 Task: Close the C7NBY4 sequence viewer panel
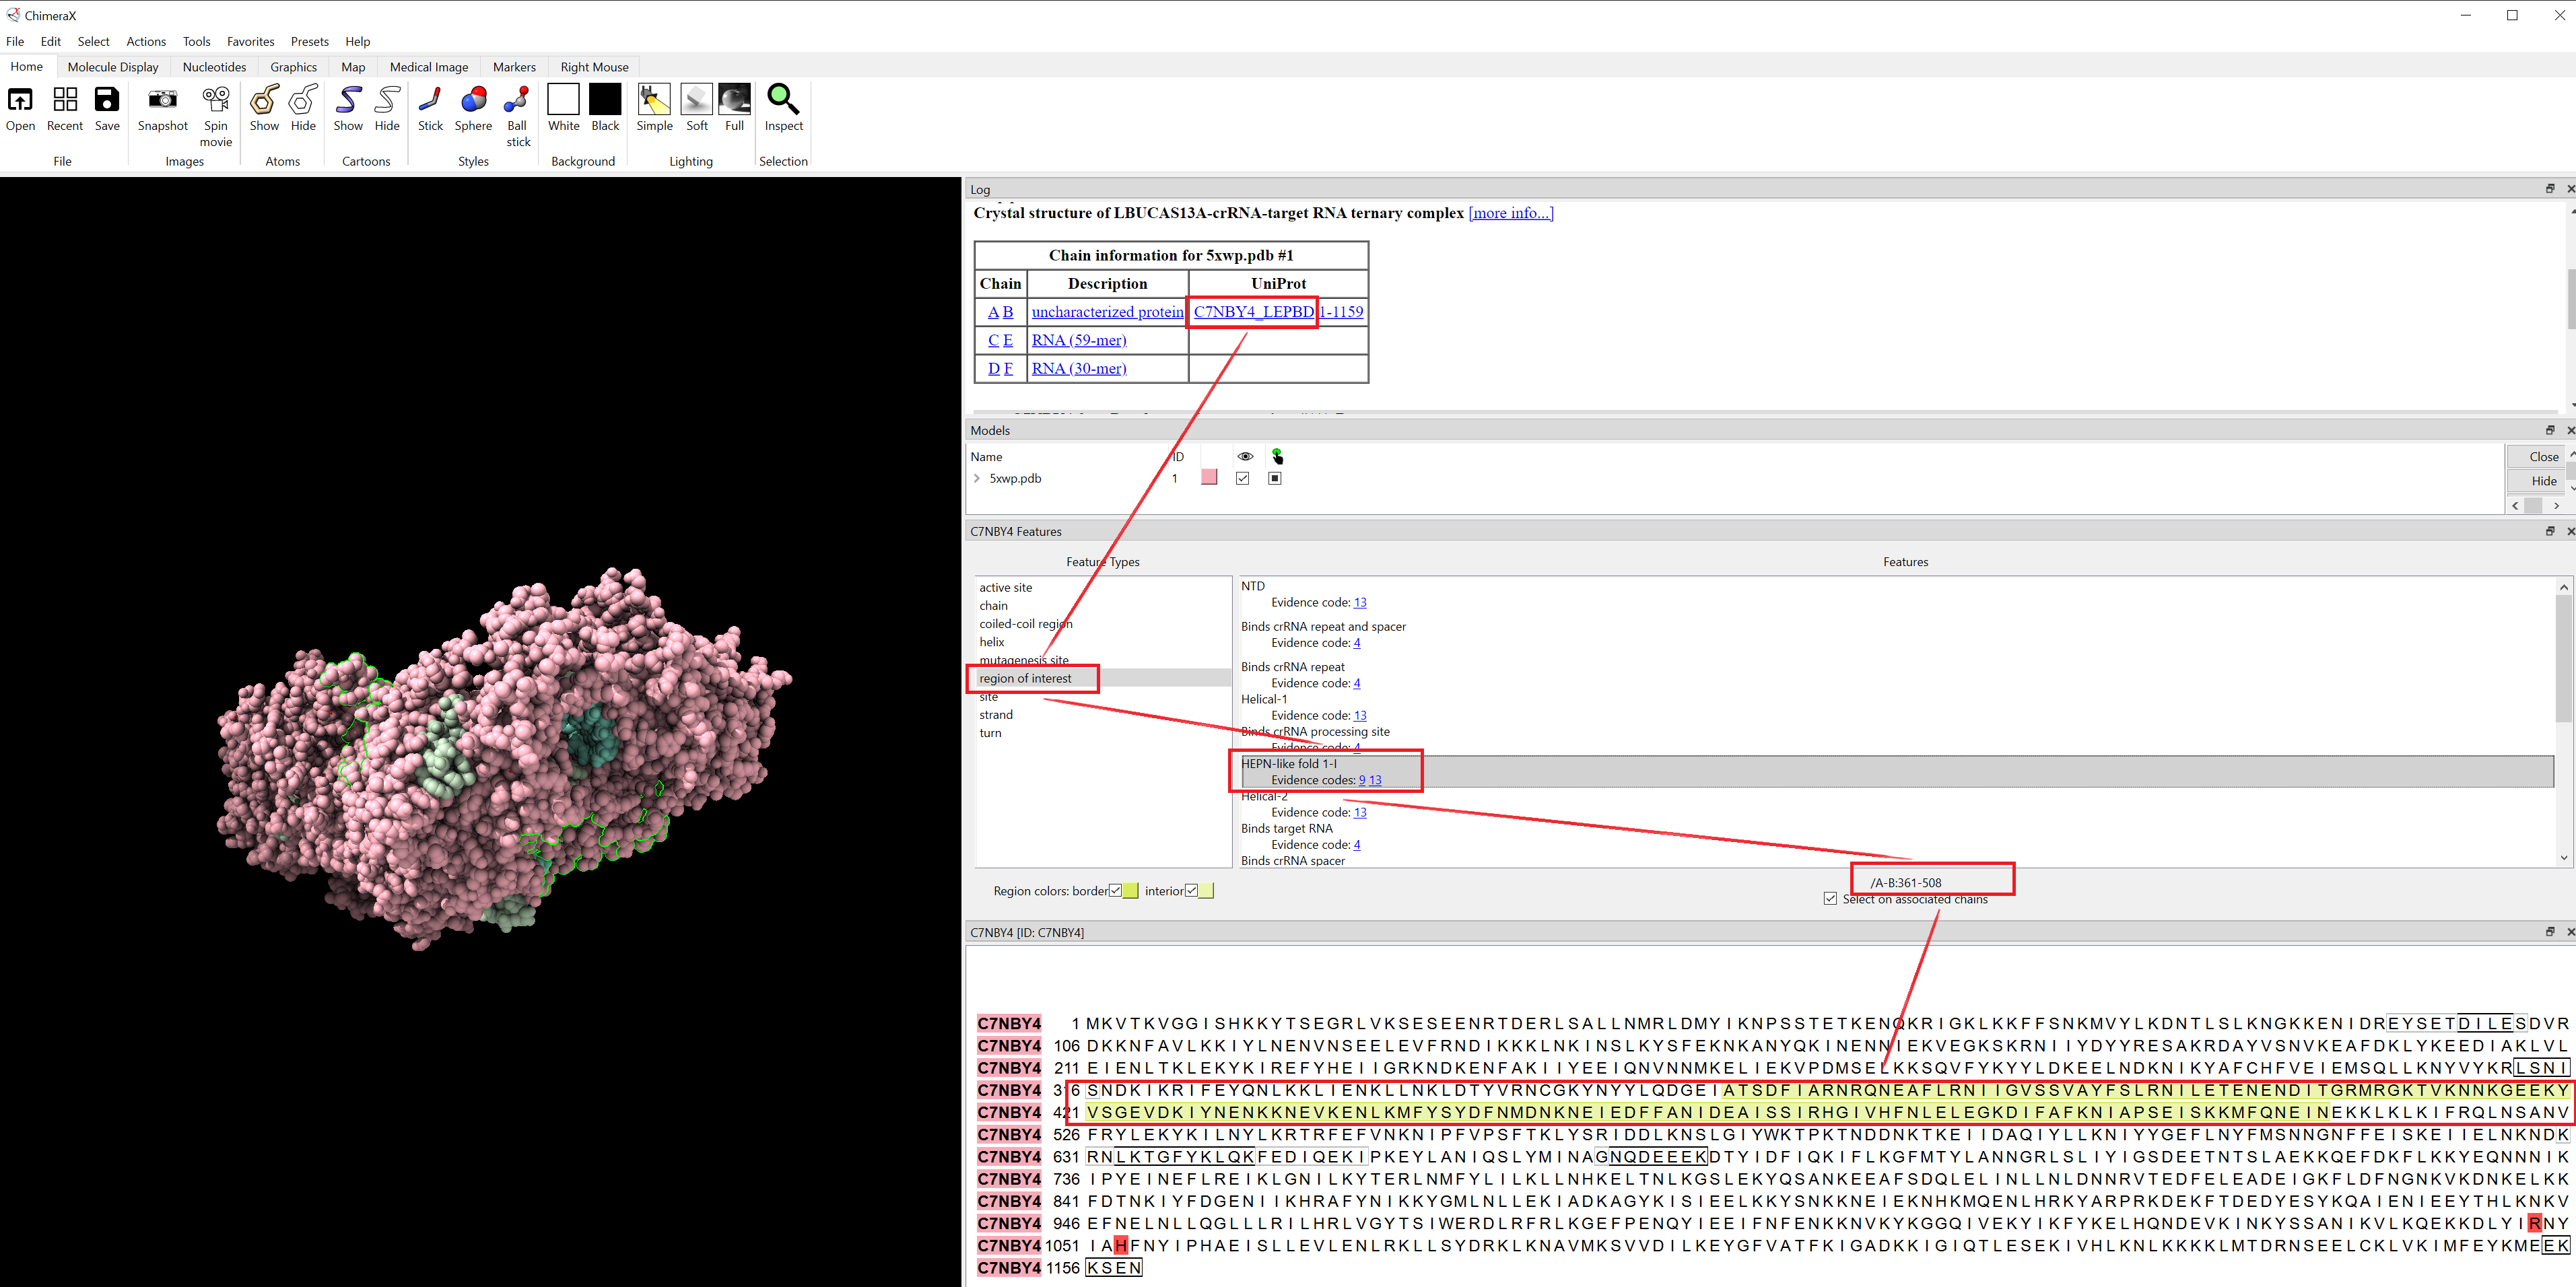click(x=2570, y=932)
